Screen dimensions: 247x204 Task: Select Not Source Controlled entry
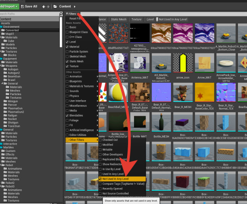[x=122, y=193]
